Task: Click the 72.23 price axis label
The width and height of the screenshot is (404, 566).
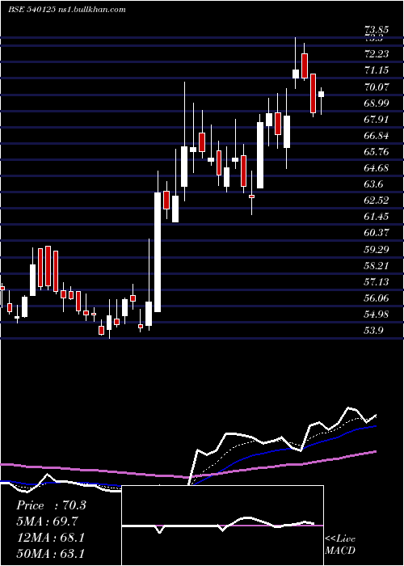Action: tap(377, 54)
